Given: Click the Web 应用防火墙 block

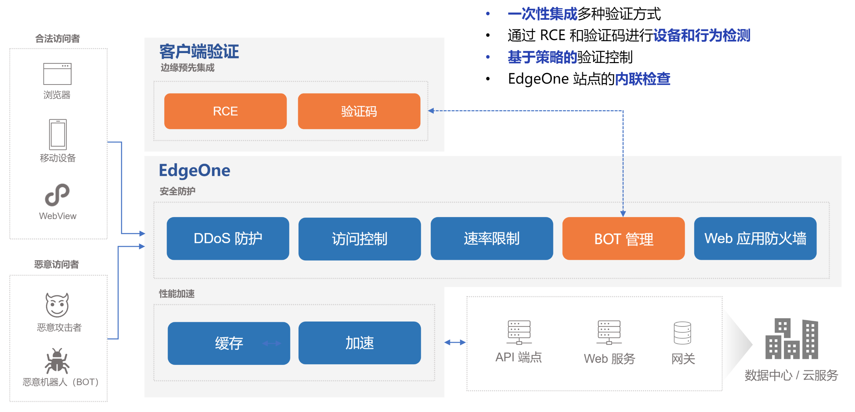Looking at the screenshot, I should [x=755, y=238].
